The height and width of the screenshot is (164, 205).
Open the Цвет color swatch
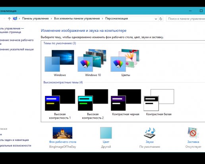(106, 133)
